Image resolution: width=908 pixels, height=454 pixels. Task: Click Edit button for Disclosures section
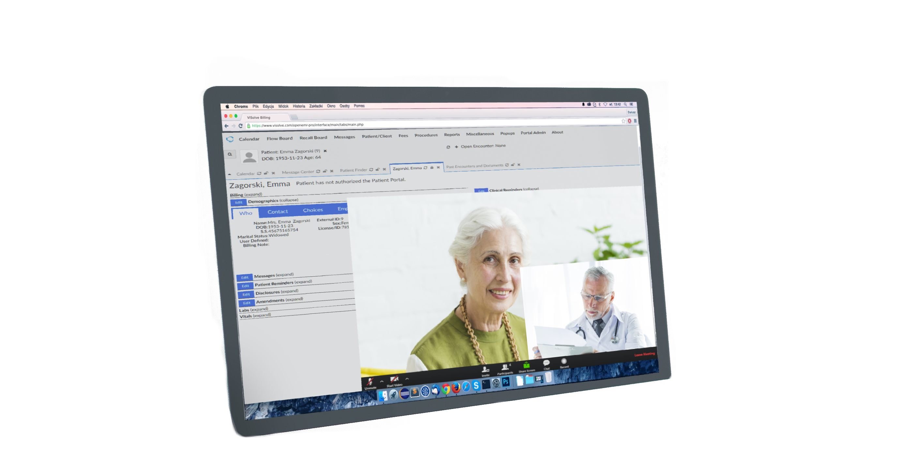pos(245,294)
